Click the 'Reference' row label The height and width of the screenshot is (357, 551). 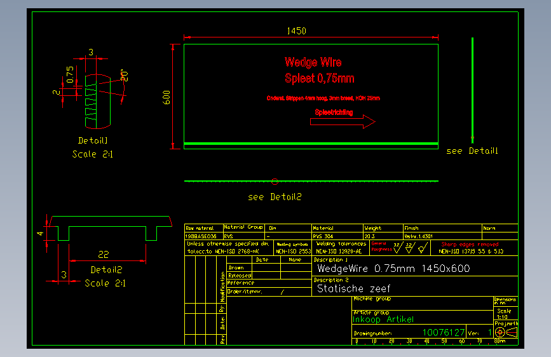pyautogui.click(x=241, y=283)
